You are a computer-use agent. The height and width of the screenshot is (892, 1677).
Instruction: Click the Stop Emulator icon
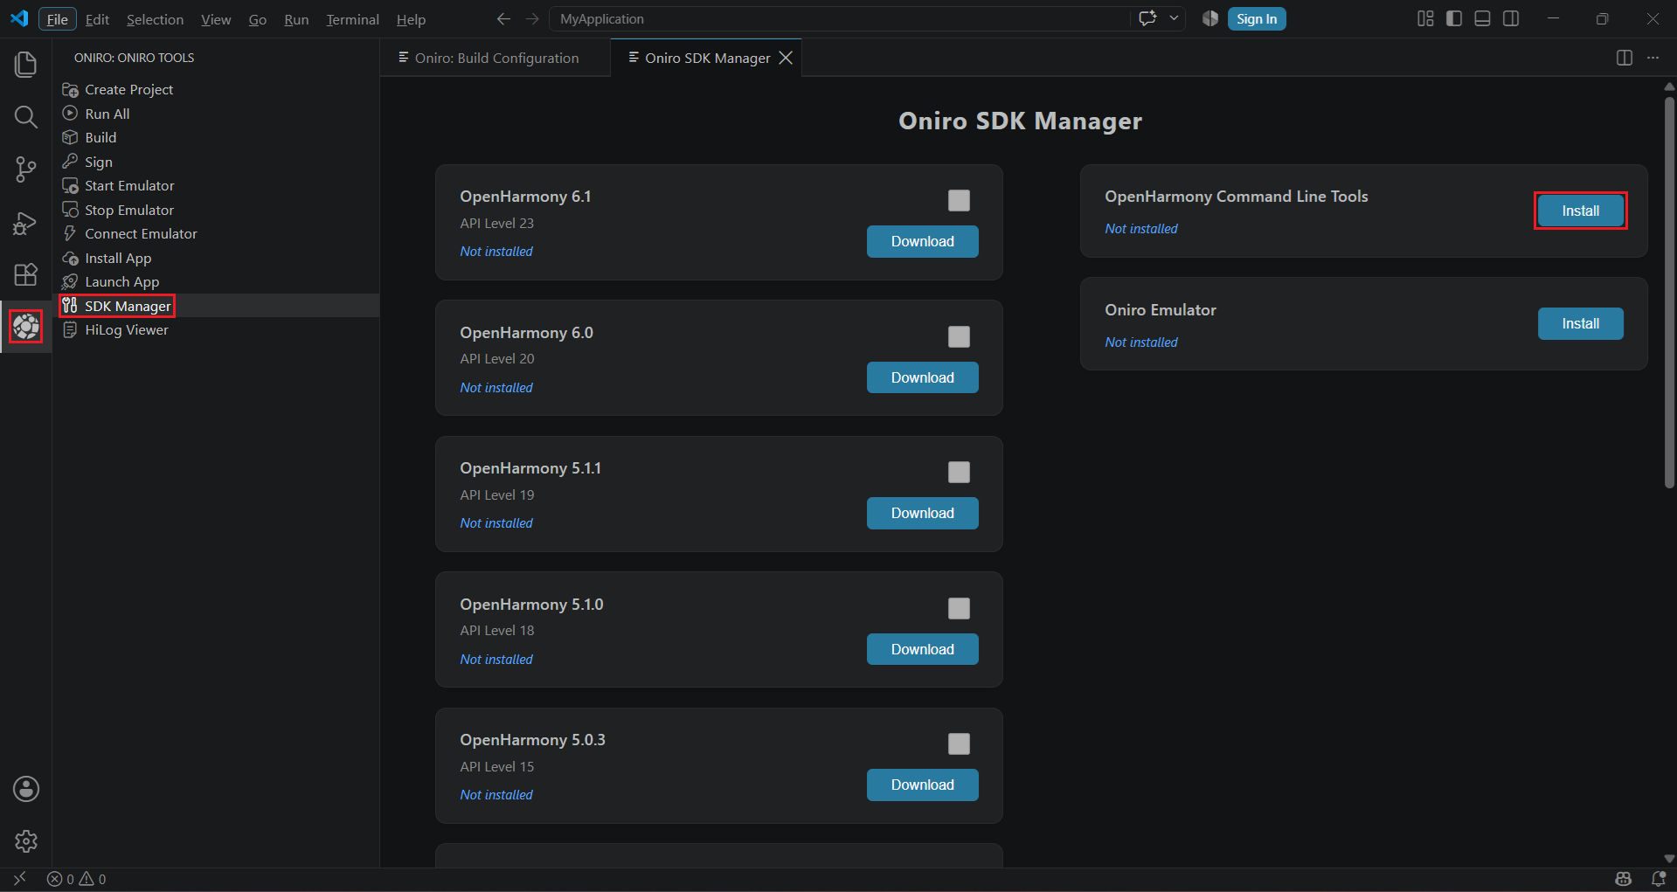click(x=71, y=210)
